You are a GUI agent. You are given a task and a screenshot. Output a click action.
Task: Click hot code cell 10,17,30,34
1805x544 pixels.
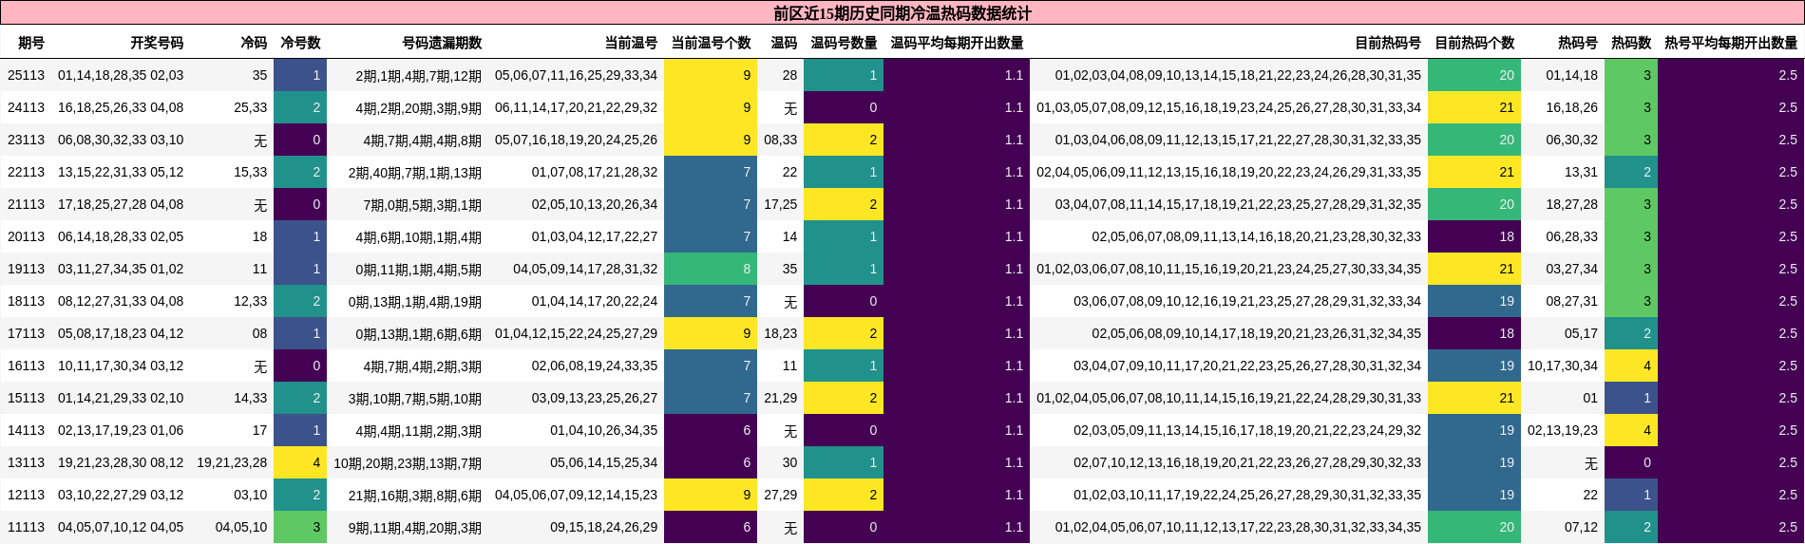point(1563,366)
